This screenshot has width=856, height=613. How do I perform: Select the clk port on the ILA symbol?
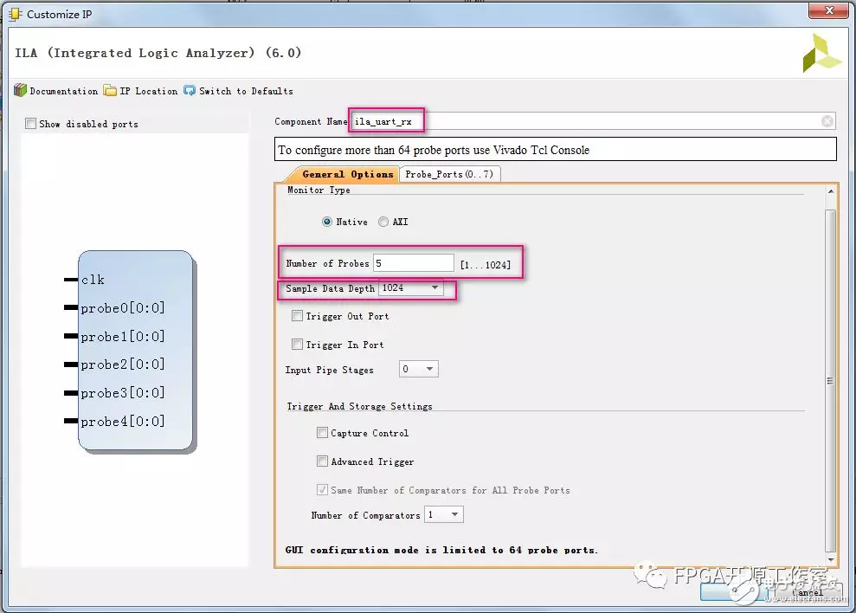coord(93,280)
